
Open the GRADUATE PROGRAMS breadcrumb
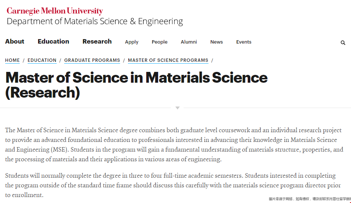click(x=92, y=60)
